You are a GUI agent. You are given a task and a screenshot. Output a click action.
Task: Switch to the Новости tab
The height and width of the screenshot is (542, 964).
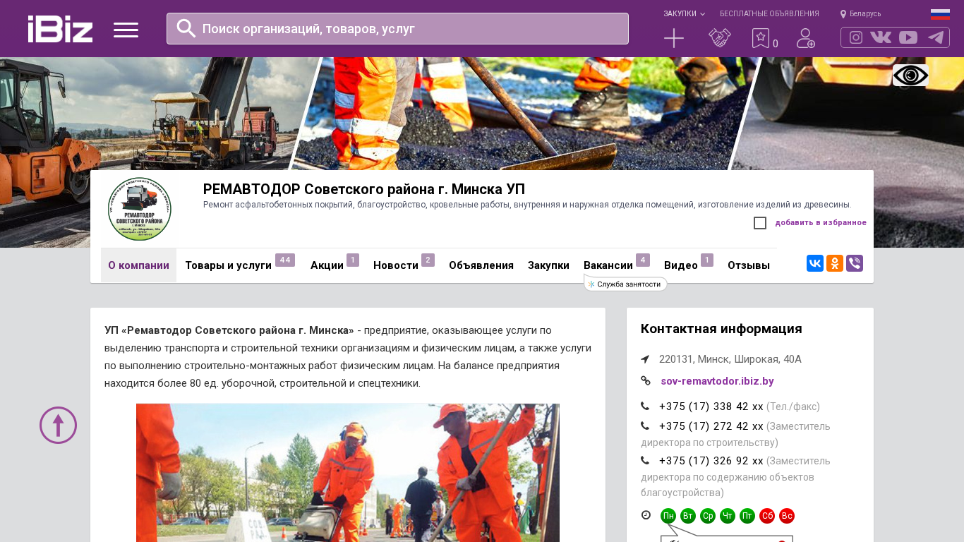coord(404,265)
